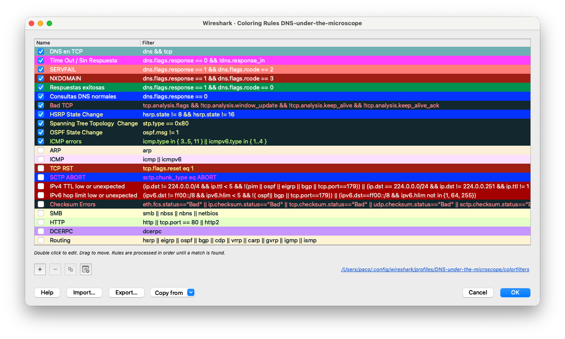Enable the Checksum Errors rule checkbox

(x=41, y=205)
